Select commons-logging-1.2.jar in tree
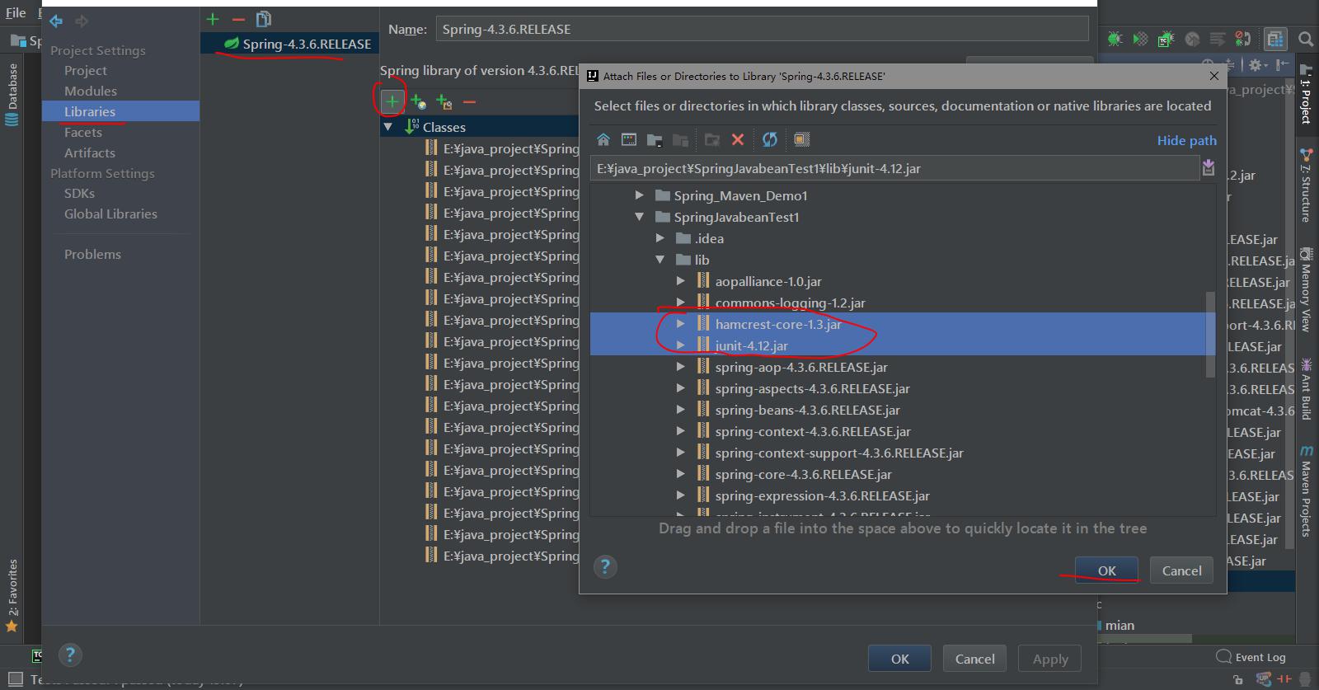 click(x=790, y=303)
